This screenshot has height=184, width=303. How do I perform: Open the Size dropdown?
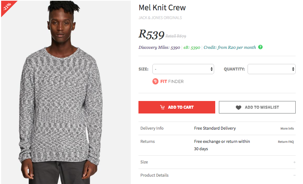pyautogui.click(x=183, y=69)
